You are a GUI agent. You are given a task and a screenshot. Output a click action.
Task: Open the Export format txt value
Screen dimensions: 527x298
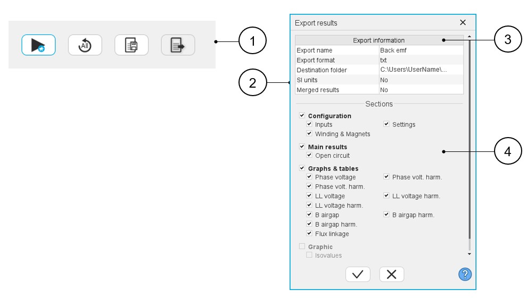(421, 60)
